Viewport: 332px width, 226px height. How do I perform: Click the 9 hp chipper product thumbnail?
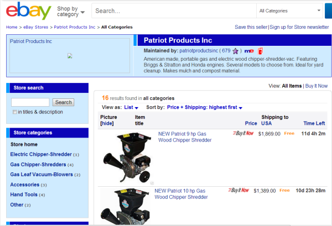[x=127, y=158]
